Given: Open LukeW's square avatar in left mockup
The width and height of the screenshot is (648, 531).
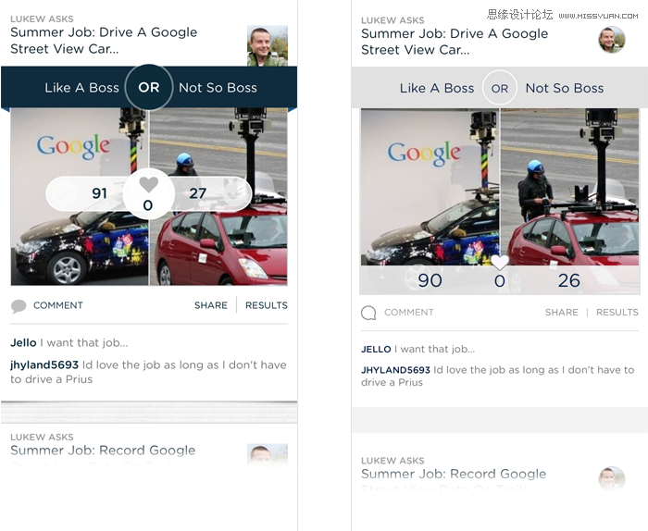Looking at the screenshot, I should (268, 46).
